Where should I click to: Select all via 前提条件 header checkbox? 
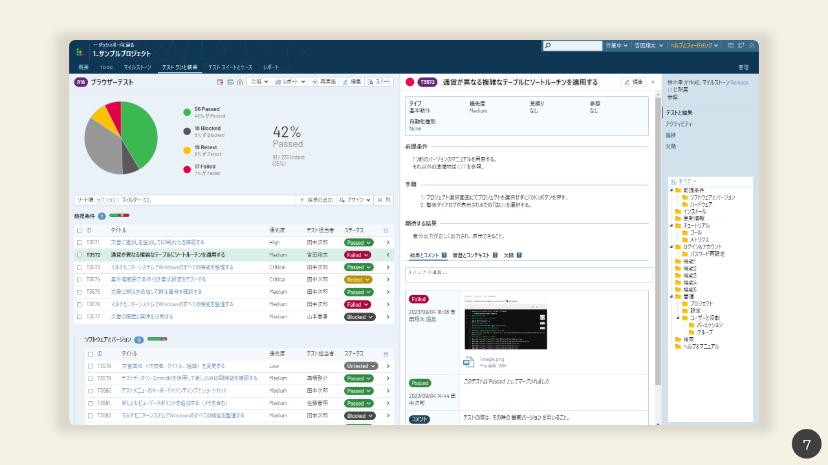pyautogui.click(x=79, y=230)
